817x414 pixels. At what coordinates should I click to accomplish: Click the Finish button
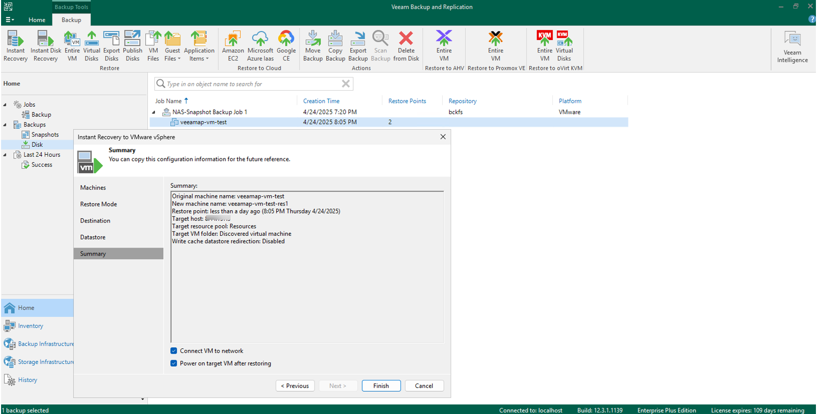(x=381, y=386)
